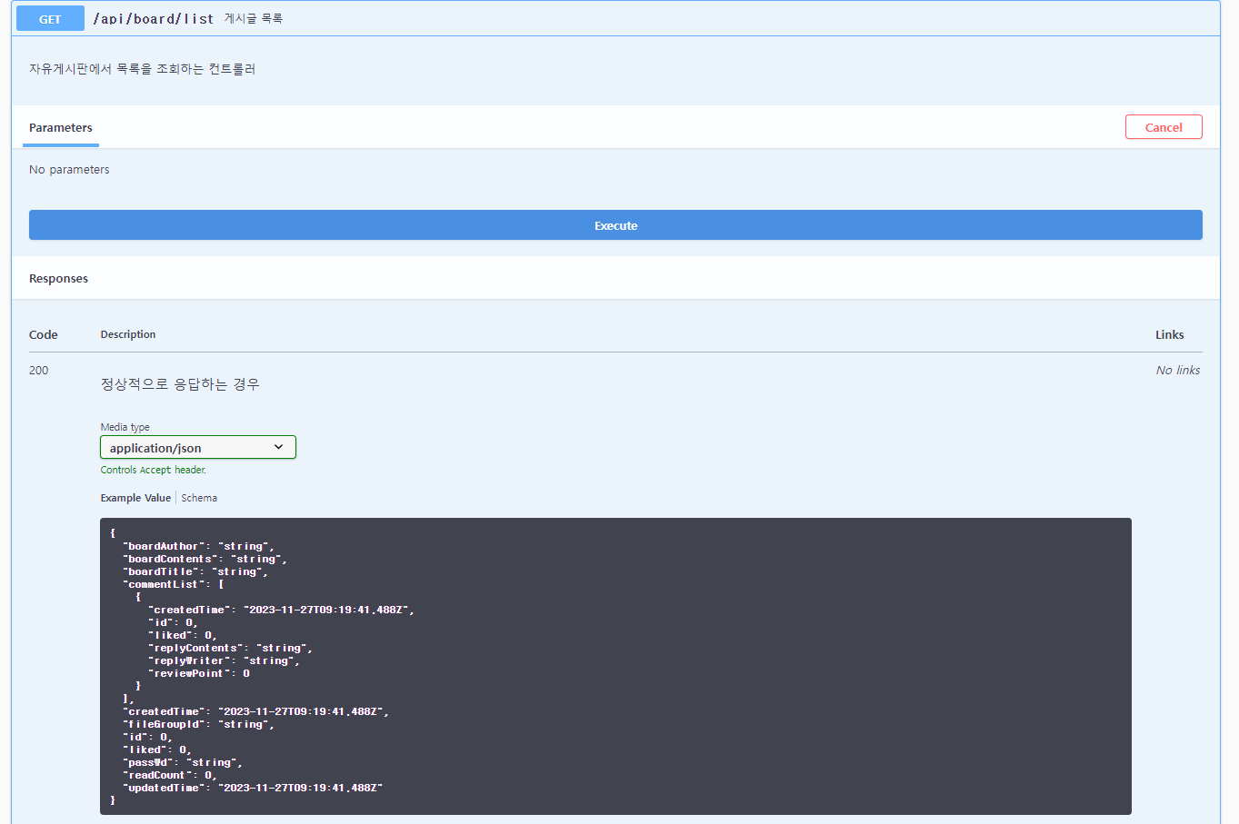Click the fileGroupId line in the JSON example
Viewport: 1239px width, 824px height.
pos(198,725)
